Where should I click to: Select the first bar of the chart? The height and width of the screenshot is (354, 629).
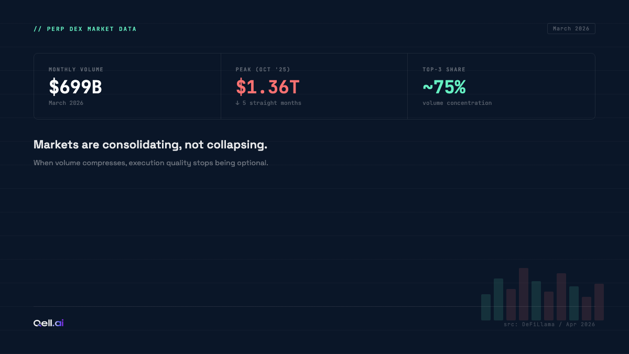coord(486,307)
